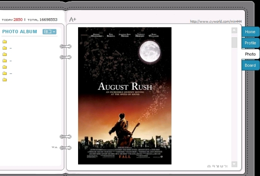Click the 크게보기 enlarge link
Image resolution: width=260 pixels, height=176 pixels.
[x=219, y=166]
